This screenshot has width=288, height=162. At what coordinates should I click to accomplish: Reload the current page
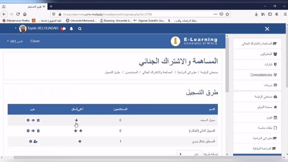click(x=18, y=14)
